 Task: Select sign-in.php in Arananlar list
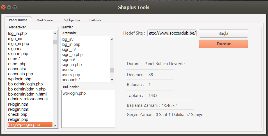coord(86,65)
